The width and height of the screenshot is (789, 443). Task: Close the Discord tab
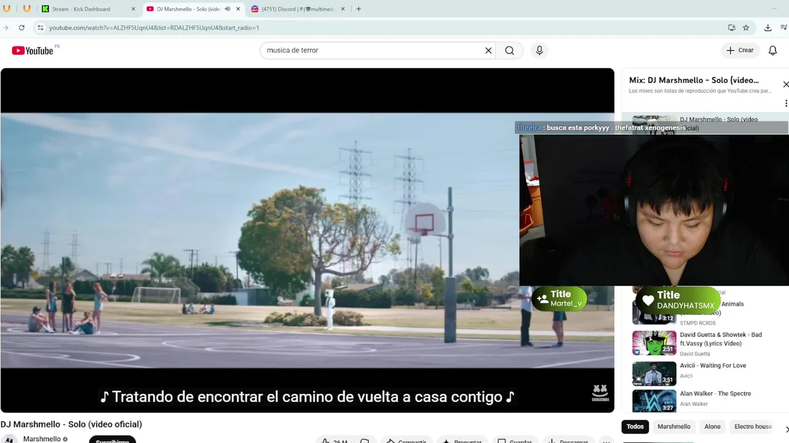[x=343, y=9]
